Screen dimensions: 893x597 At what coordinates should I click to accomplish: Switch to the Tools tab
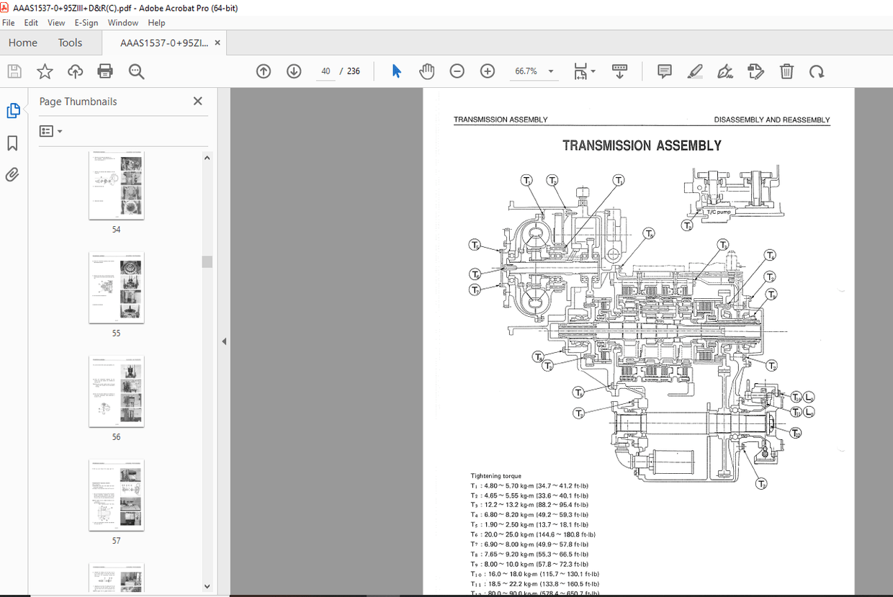pos(70,42)
